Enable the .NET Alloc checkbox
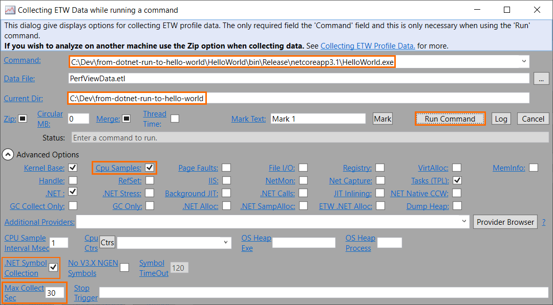The width and height of the screenshot is (553, 305). click(227, 205)
